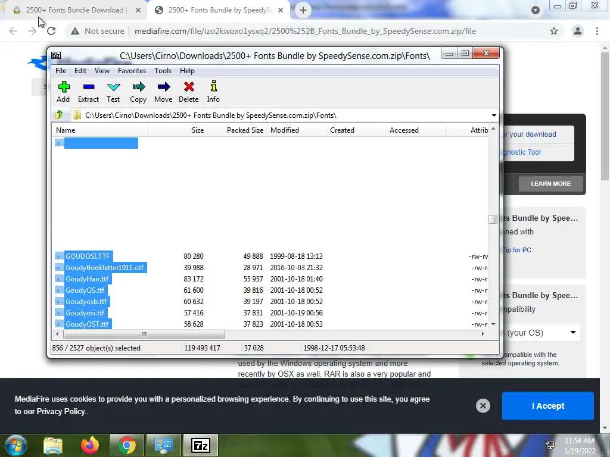Sort by Modified column header
610x457 pixels.
296,130
